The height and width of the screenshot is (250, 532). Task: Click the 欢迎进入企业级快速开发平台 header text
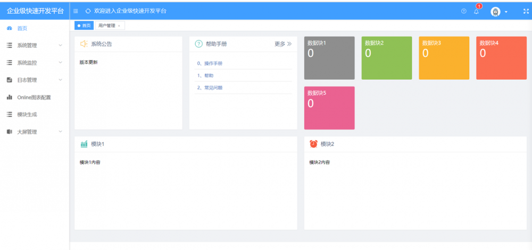(x=130, y=11)
